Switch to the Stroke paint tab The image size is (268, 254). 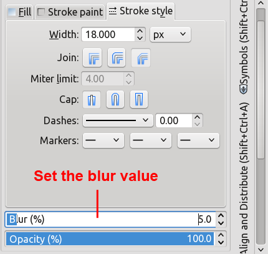point(70,12)
